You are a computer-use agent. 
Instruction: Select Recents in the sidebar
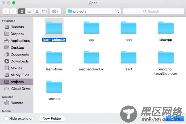coord(17,27)
